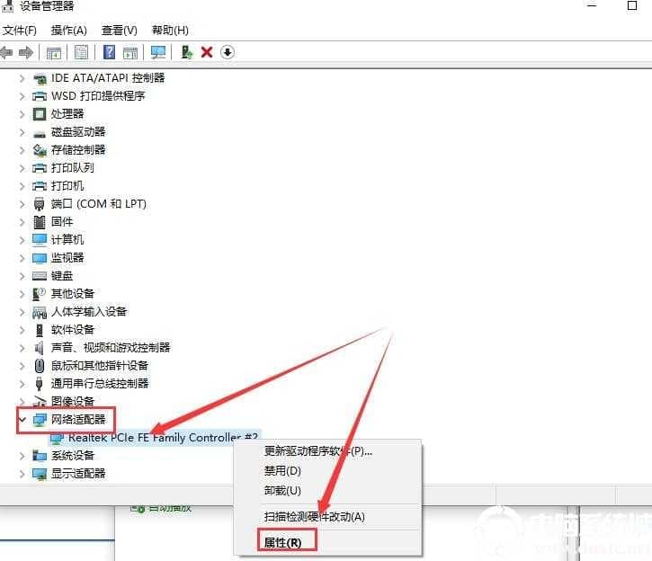Click the scan hardware monitor toolbar icon

(158, 52)
